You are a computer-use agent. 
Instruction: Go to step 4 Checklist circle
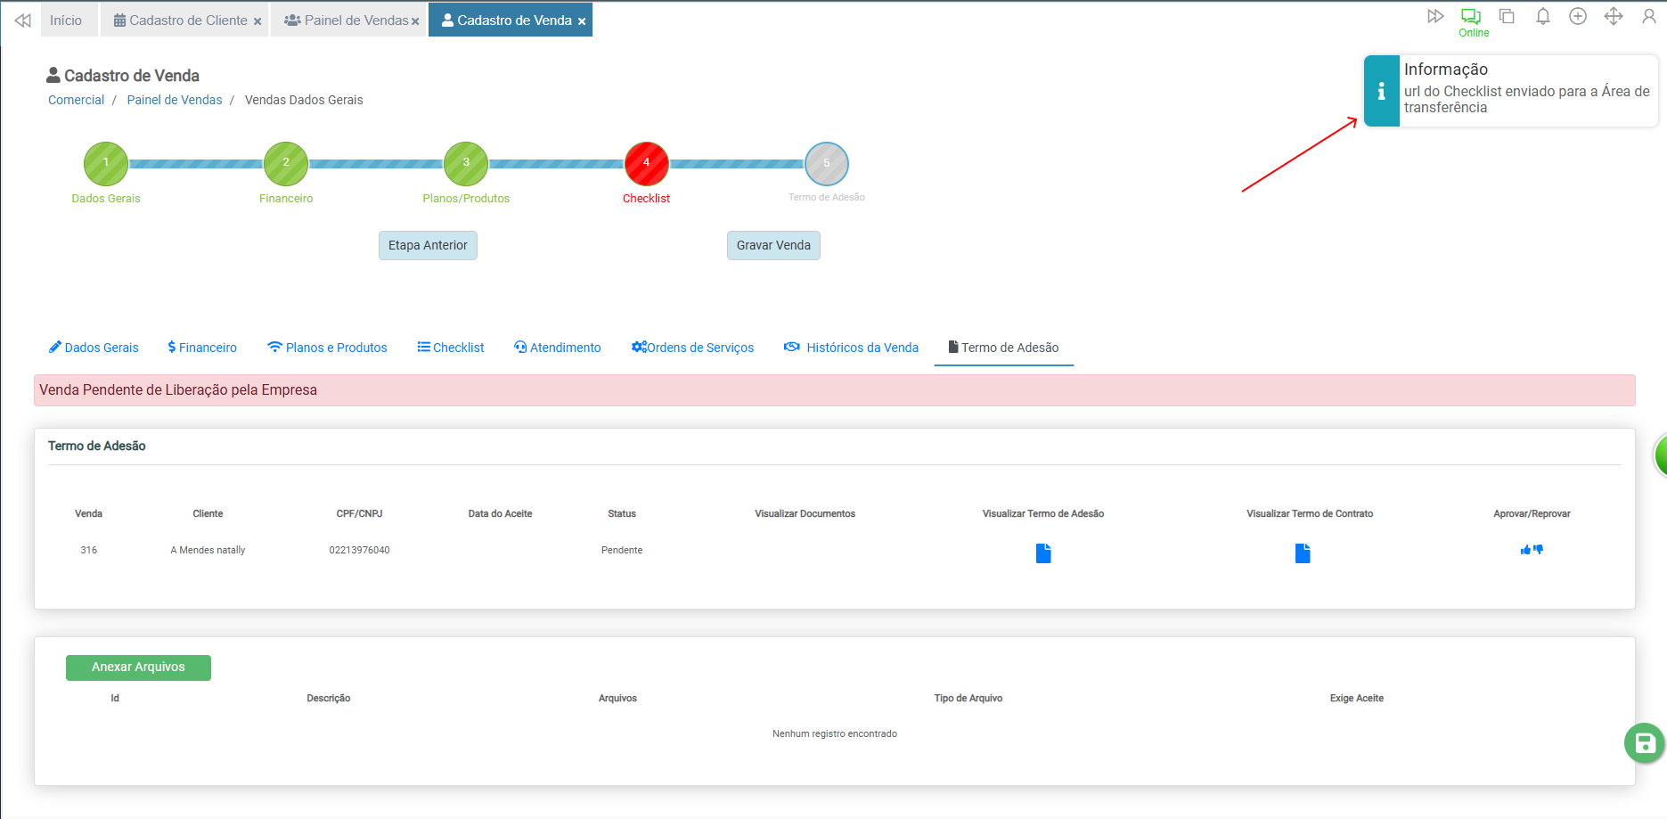coord(646,163)
